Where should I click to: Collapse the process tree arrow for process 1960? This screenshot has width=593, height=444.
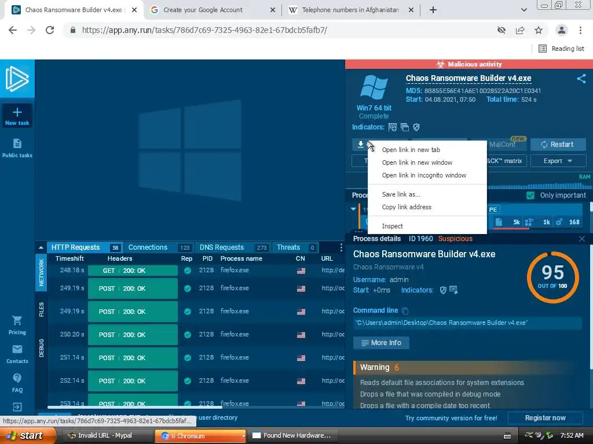(x=353, y=209)
